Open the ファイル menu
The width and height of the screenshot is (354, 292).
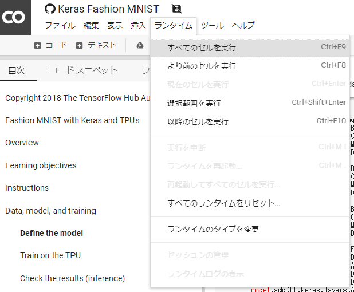click(60, 25)
